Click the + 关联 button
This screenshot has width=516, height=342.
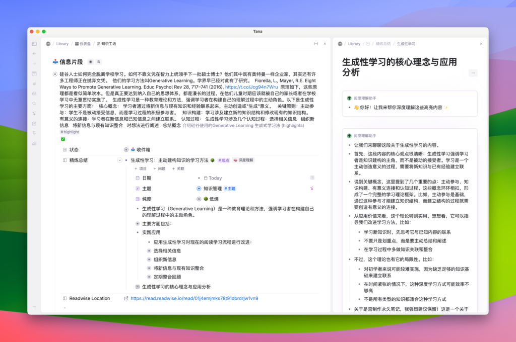(x=178, y=169)
